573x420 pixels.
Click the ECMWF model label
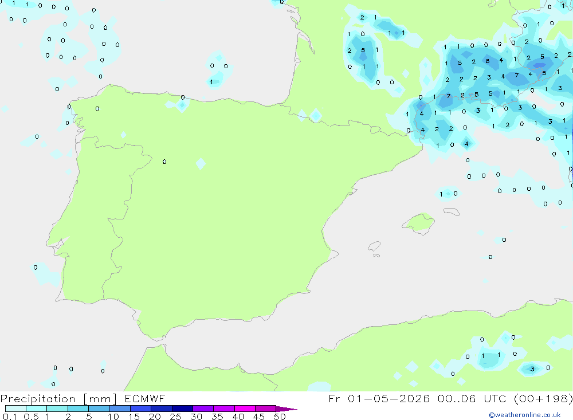click(145, 399)
